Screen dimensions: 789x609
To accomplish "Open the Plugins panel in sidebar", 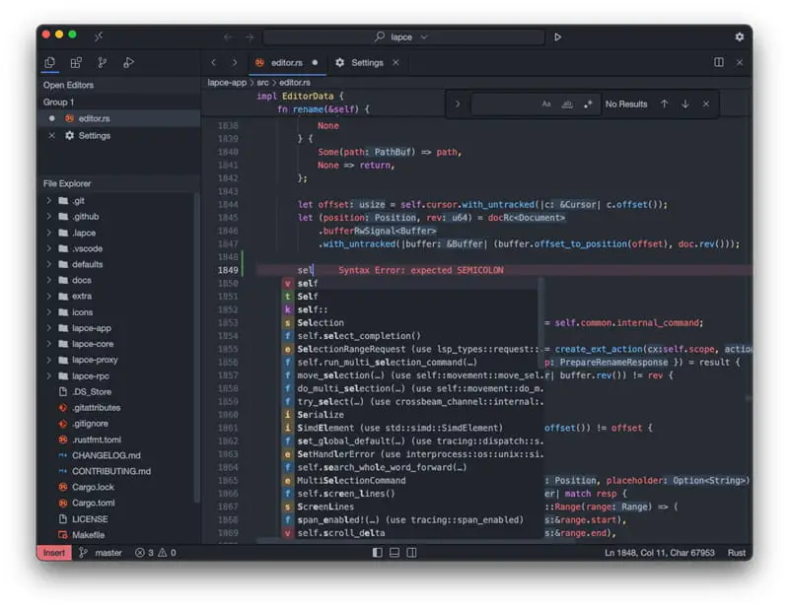I will tap(76, 63).
